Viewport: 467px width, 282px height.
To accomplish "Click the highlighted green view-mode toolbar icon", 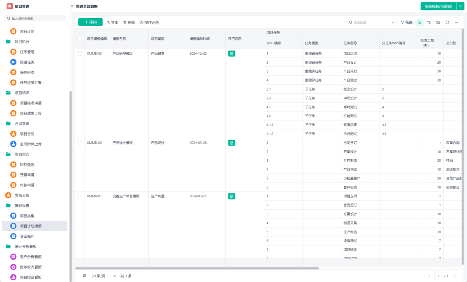I will click(420, 23).
